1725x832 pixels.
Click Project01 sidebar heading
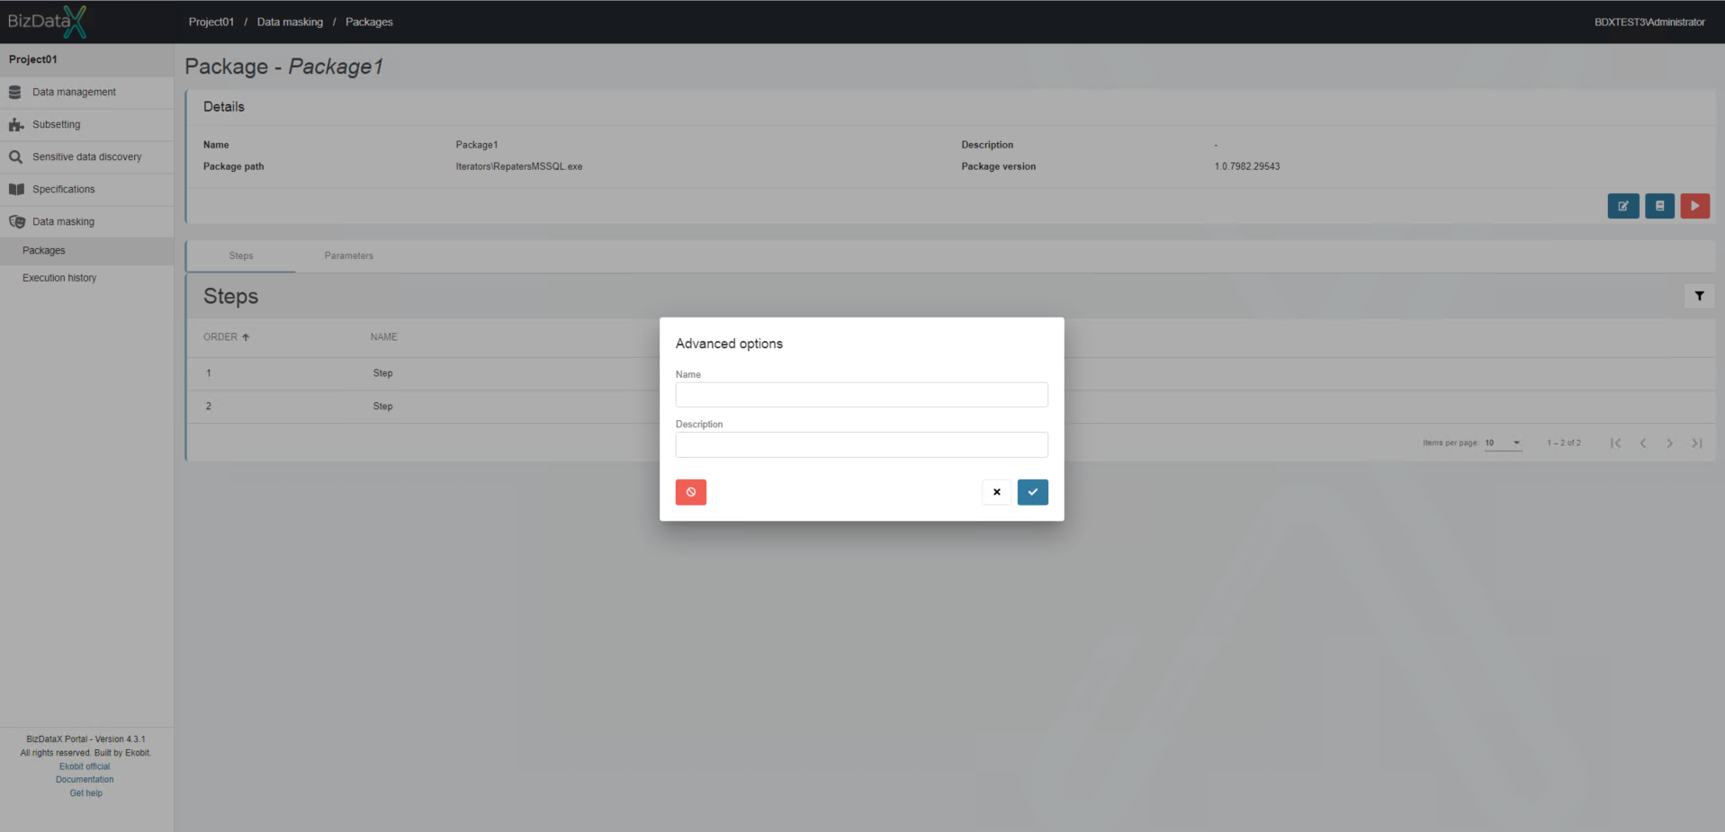[x=33, y=59]
